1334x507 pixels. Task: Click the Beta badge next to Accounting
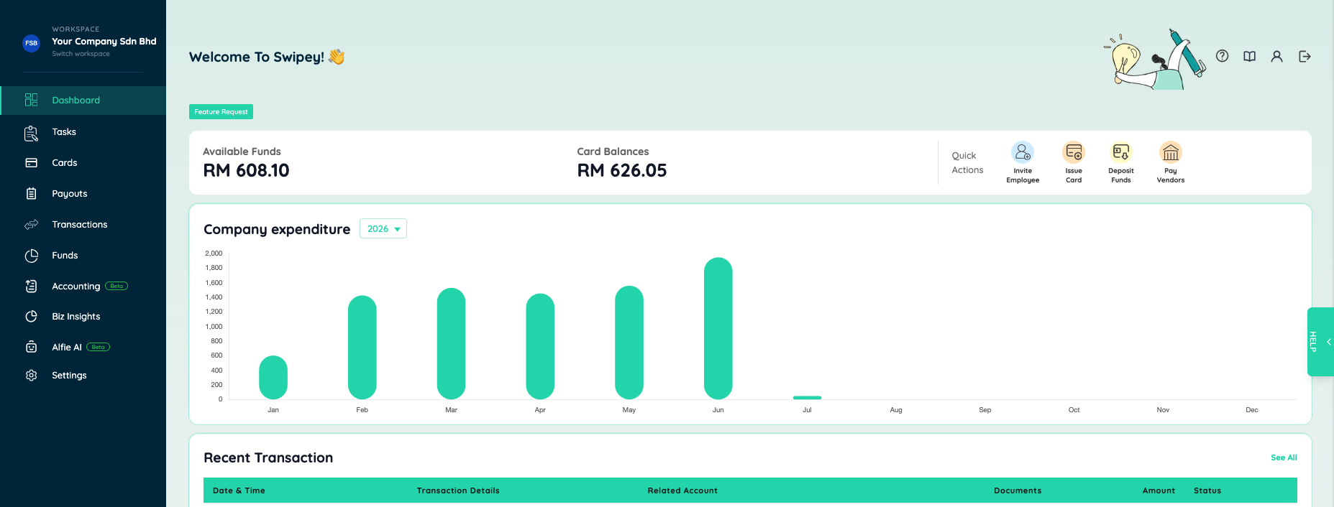(x=117, y=286)
